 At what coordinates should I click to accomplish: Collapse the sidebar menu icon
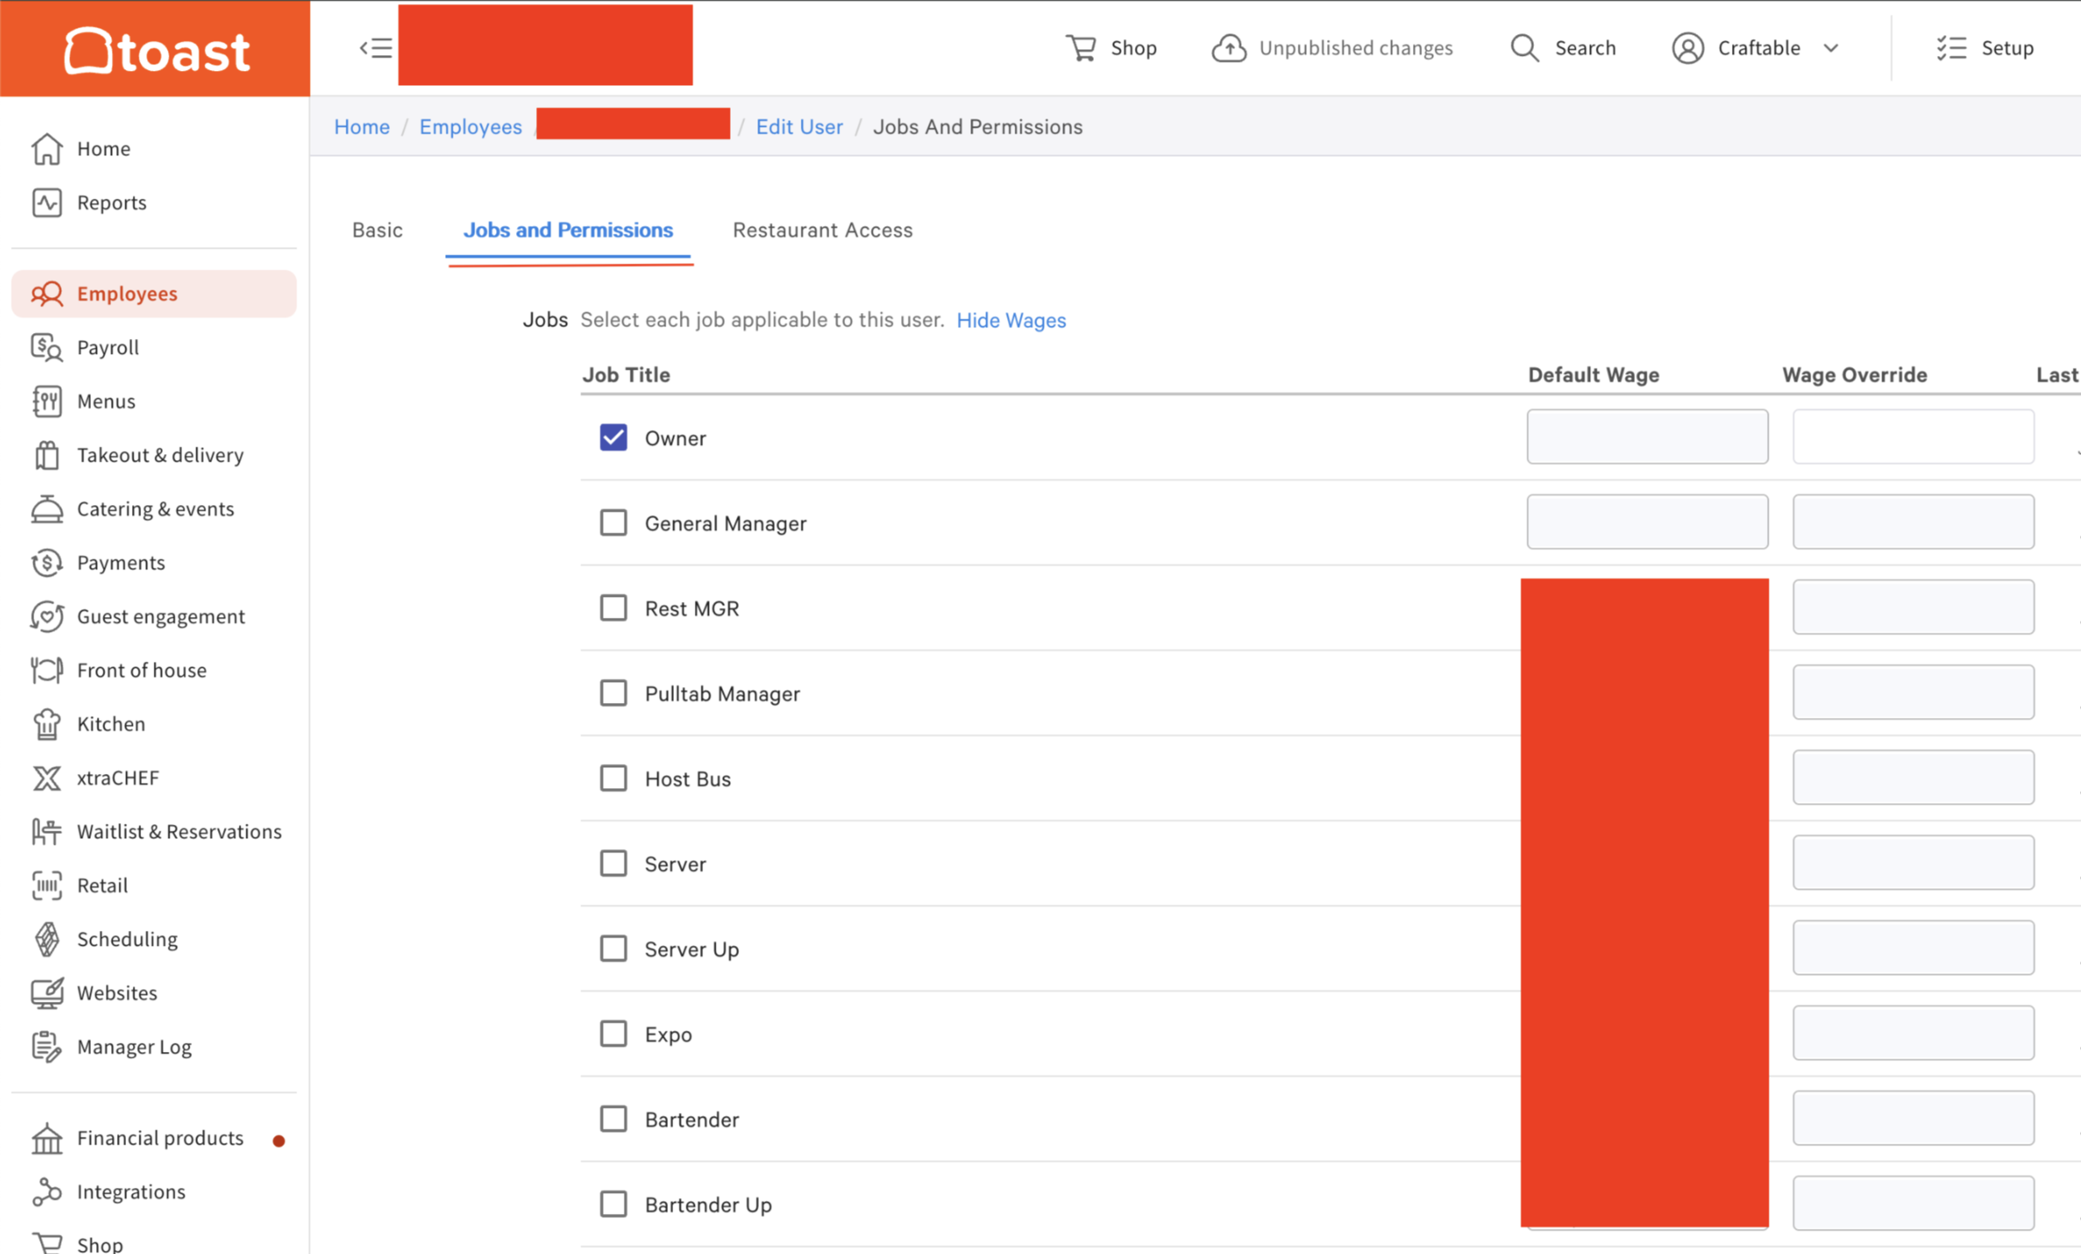376,48
